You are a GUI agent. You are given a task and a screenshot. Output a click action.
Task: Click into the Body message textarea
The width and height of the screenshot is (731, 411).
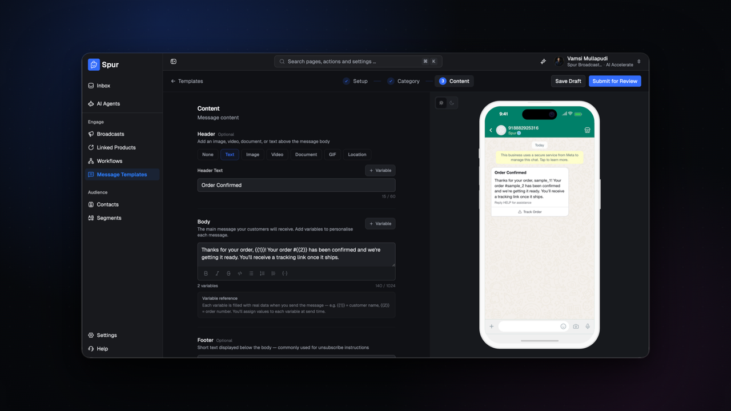296,254
